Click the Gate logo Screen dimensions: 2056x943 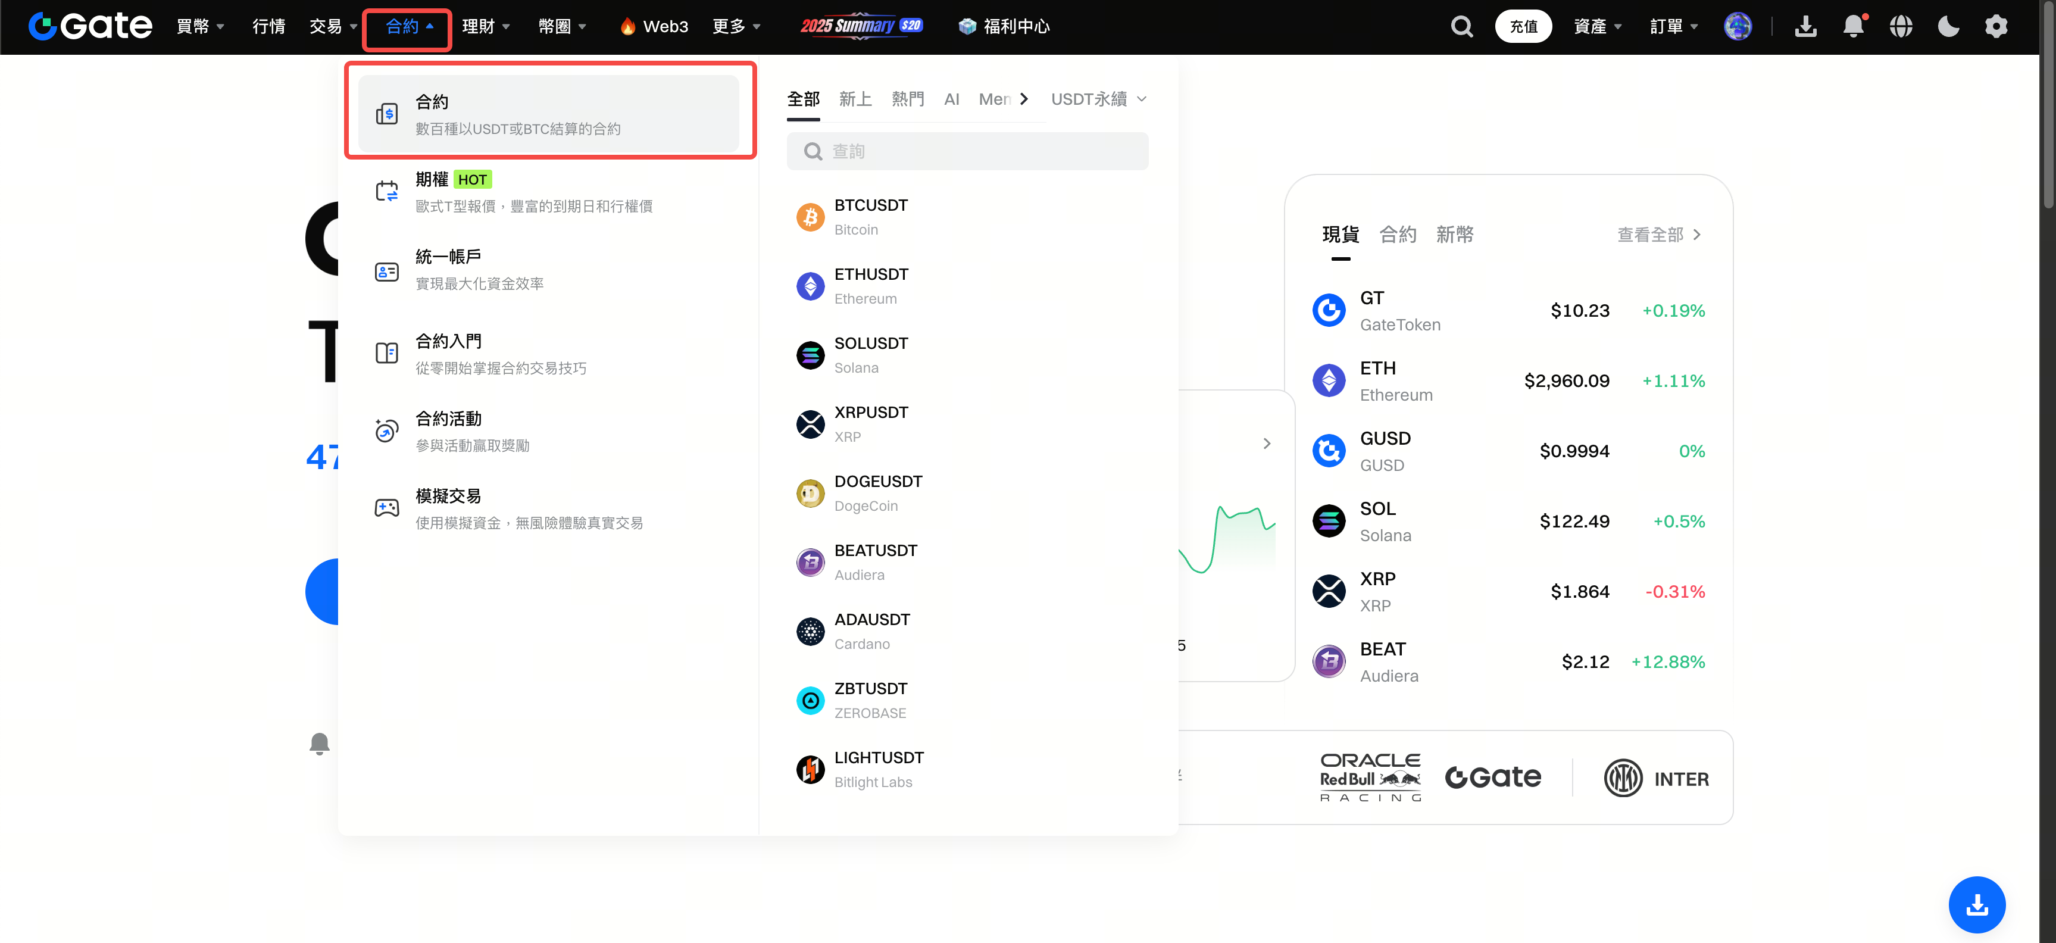[x=90, y=26]
